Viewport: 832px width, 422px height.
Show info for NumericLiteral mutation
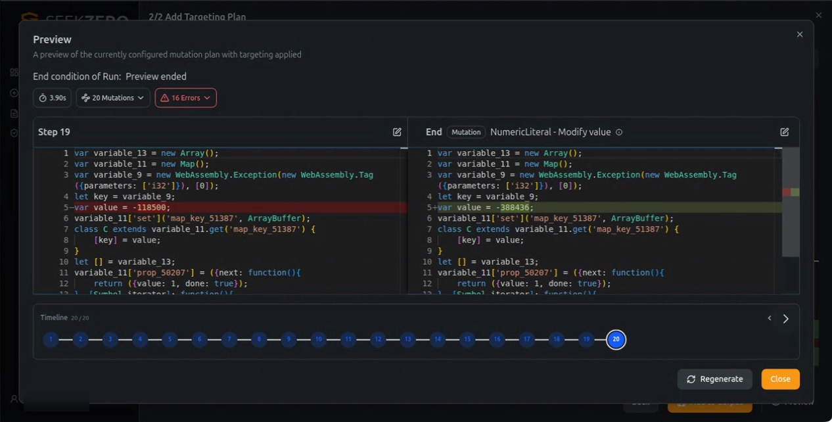(x=619, y=132)
